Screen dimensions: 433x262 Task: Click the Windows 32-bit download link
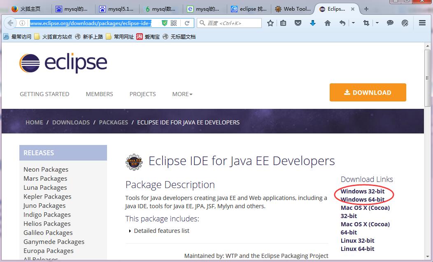363,191
